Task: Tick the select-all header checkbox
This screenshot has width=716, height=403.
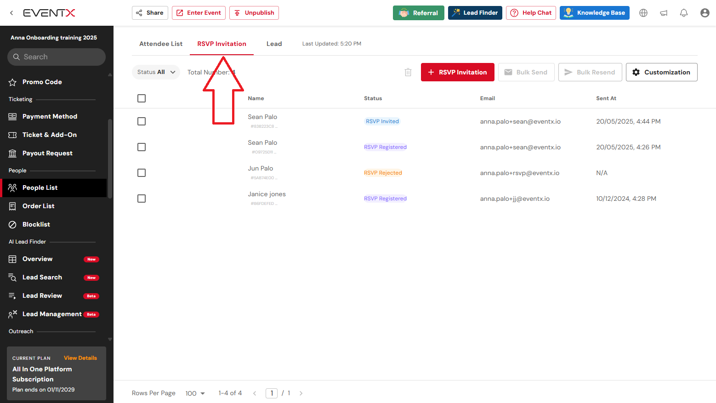Action: tap(142, 98)
